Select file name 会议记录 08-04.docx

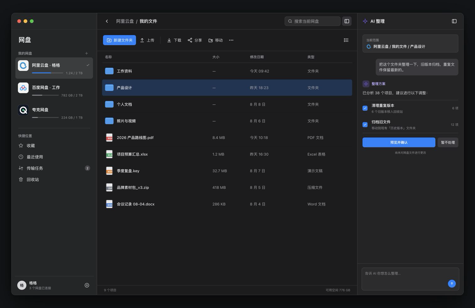point(136,204)
